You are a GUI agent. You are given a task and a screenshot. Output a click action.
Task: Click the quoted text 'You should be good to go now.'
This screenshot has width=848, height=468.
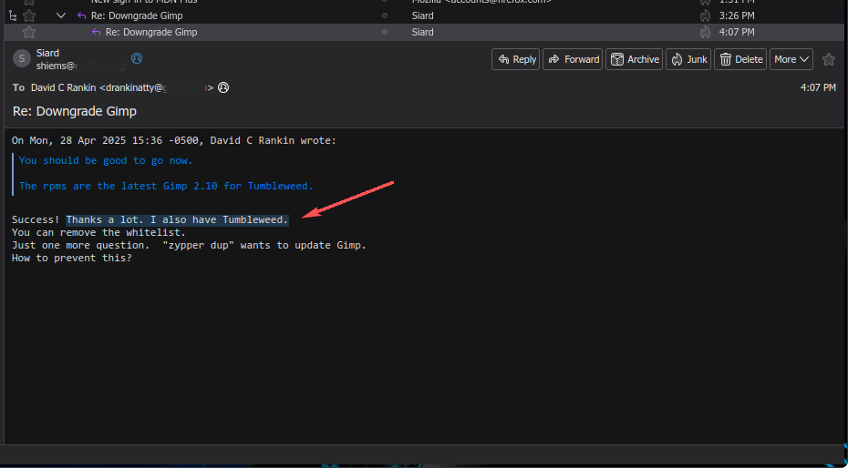coord(106,160)
